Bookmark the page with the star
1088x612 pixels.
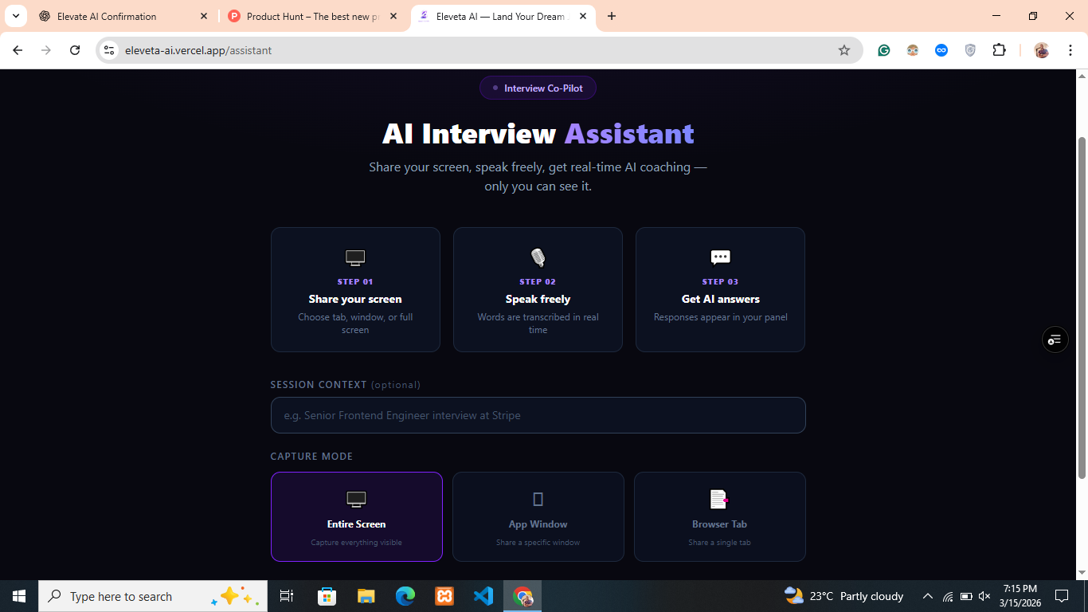click(x=843, y=49)
